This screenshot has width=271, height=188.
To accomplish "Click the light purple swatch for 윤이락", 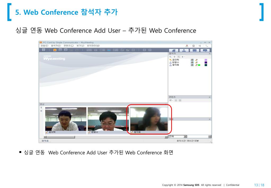I will point(206,60).
